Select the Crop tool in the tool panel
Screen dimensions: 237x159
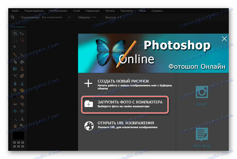point(15,33)
